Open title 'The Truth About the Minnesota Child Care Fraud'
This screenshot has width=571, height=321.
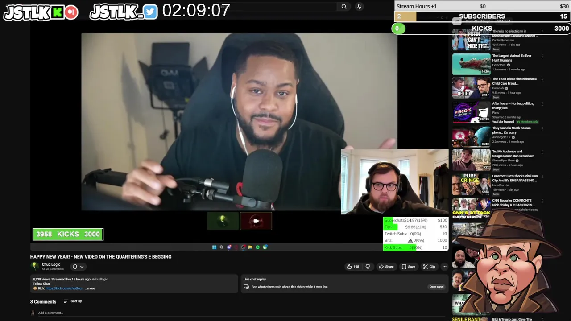[514, 81]
